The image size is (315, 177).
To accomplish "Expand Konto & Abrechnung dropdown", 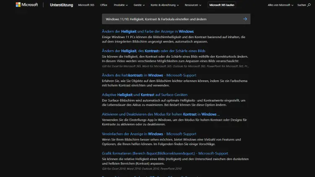I will pos(165,5).
